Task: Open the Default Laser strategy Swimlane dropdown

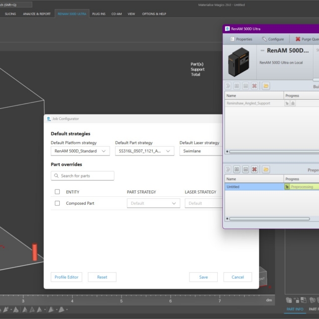Action: (201, 151)
